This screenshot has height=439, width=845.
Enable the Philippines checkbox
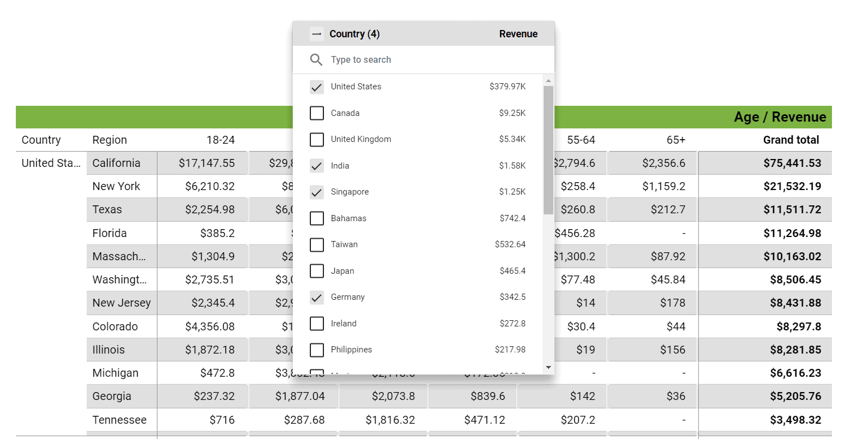pos(317,350)
